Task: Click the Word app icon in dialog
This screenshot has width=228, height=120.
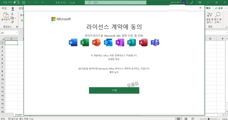Action: 73,42
